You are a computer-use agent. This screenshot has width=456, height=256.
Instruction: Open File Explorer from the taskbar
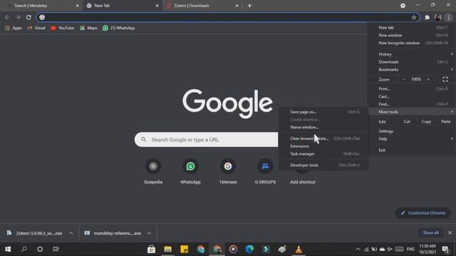pyautogui.click(x=168, y=249)
